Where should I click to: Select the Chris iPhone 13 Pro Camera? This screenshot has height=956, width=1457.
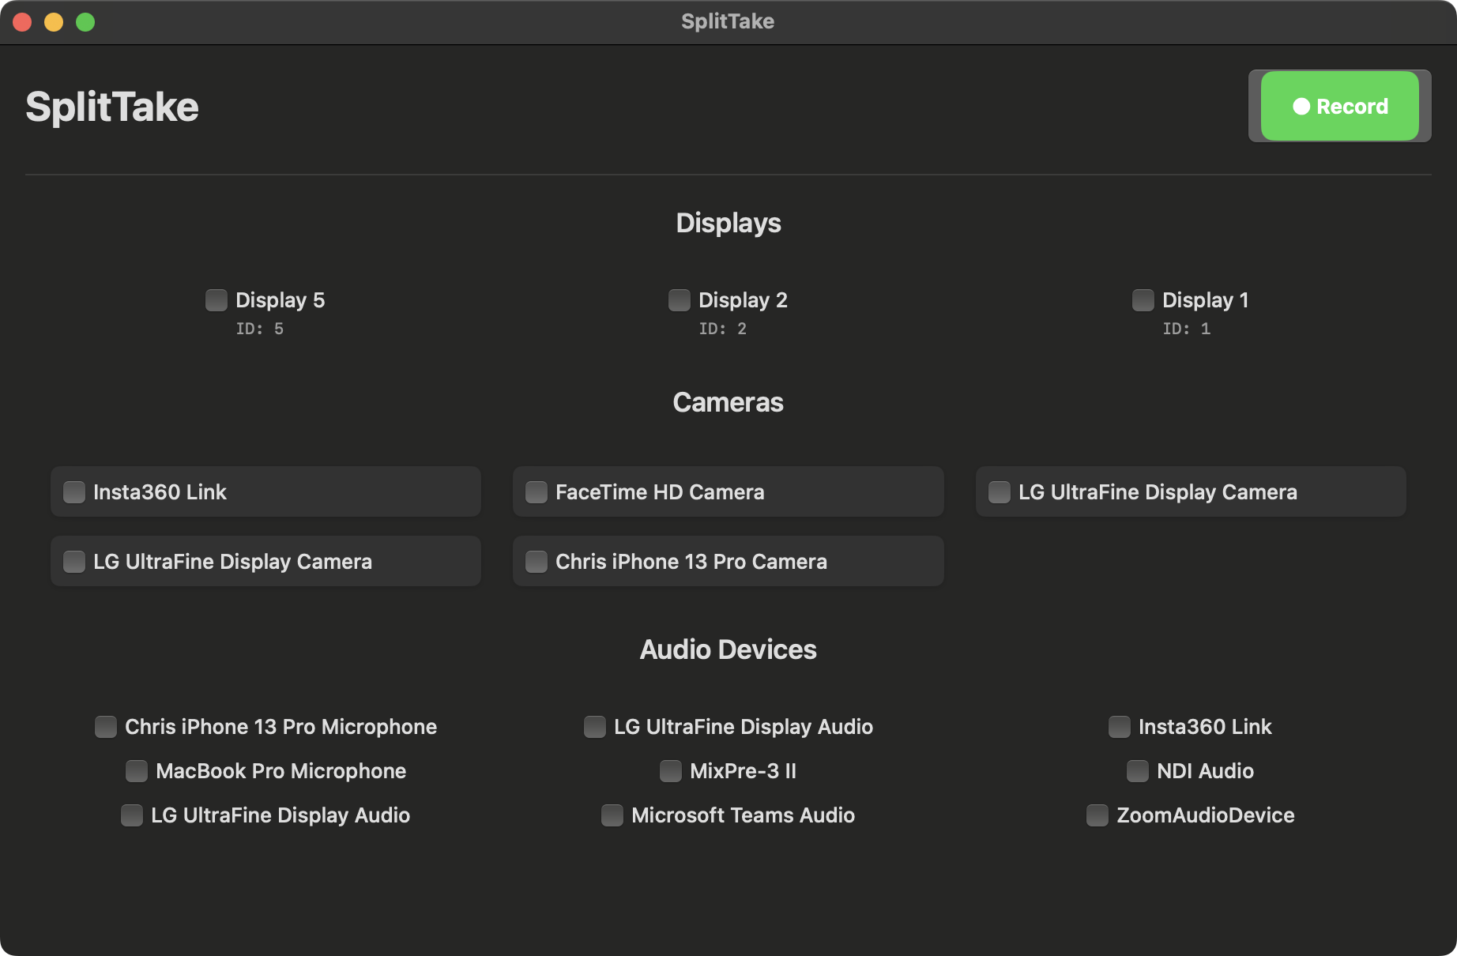pyautogui.click(x=536, y=562)
